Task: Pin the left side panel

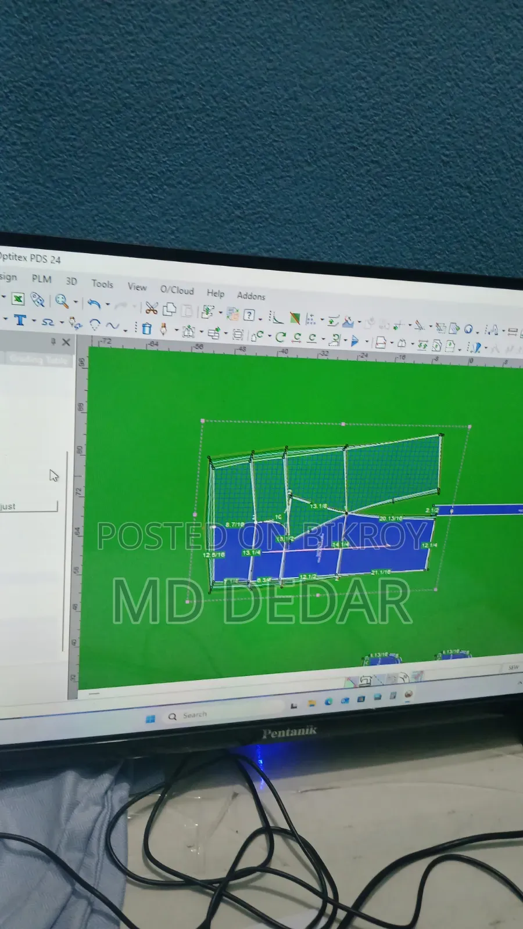Action: [53, 341]
